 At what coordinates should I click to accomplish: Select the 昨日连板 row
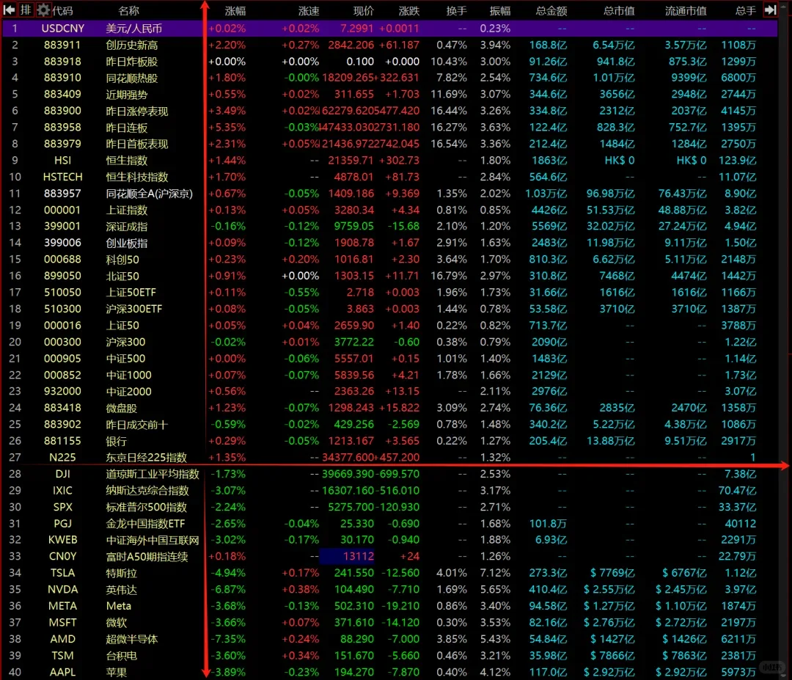pos(390,128)
